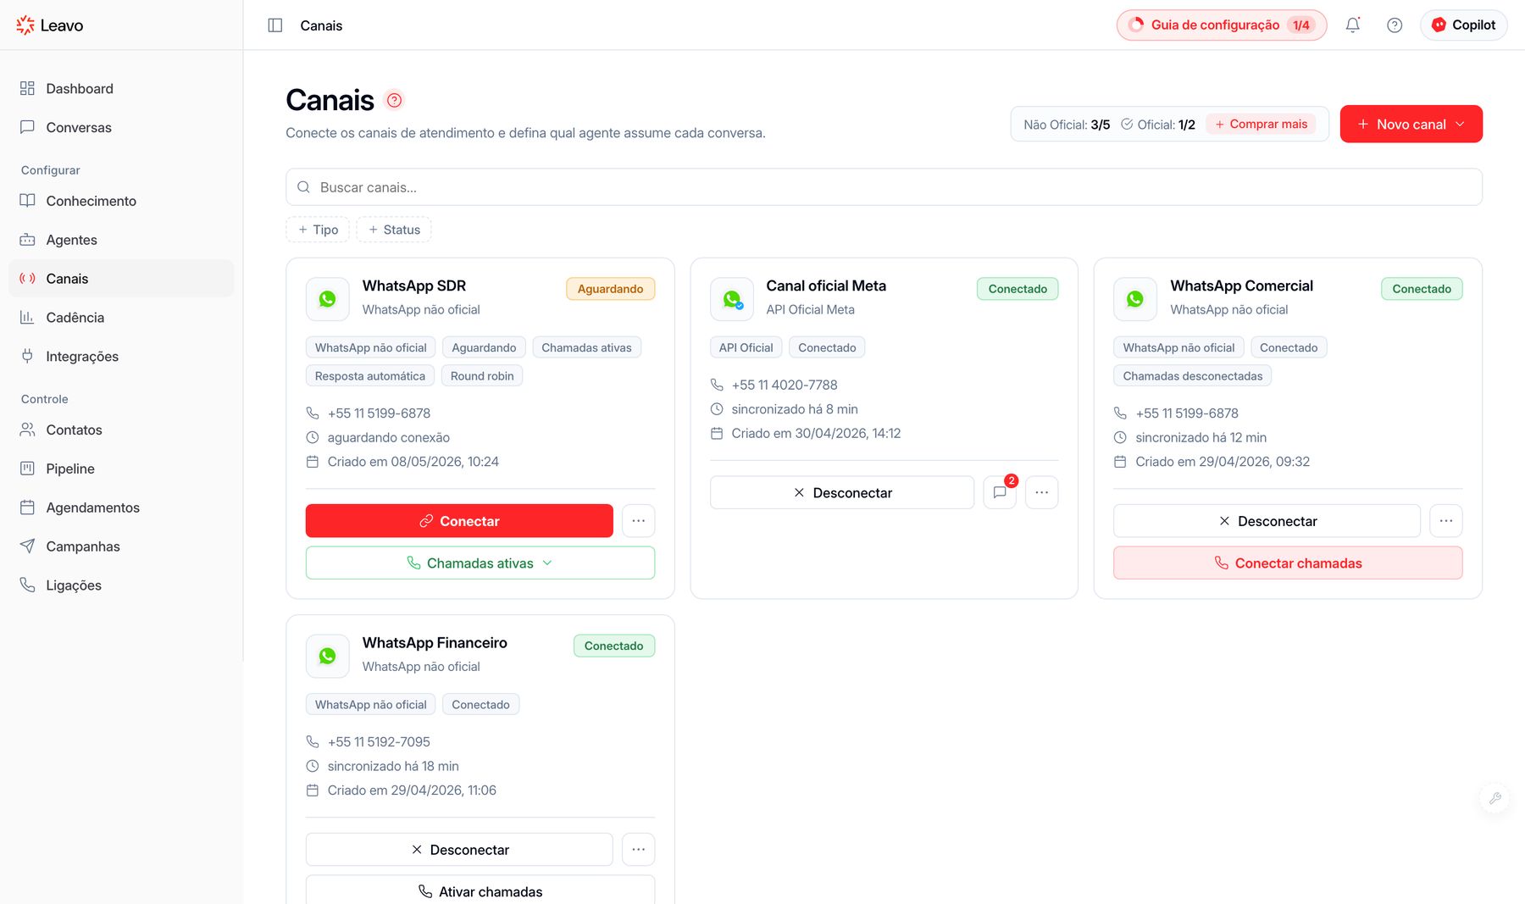
Task: Open Campanhas in sidebar
Action: (121, 547)
